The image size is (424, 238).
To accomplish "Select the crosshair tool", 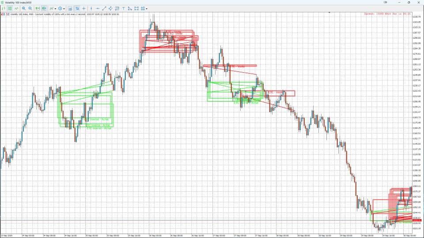I will (x=84, y=8).
